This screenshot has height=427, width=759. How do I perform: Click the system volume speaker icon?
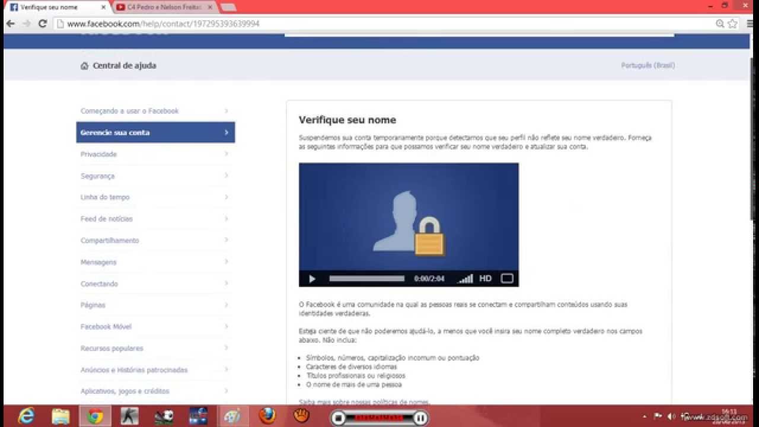tap(671, 416)
